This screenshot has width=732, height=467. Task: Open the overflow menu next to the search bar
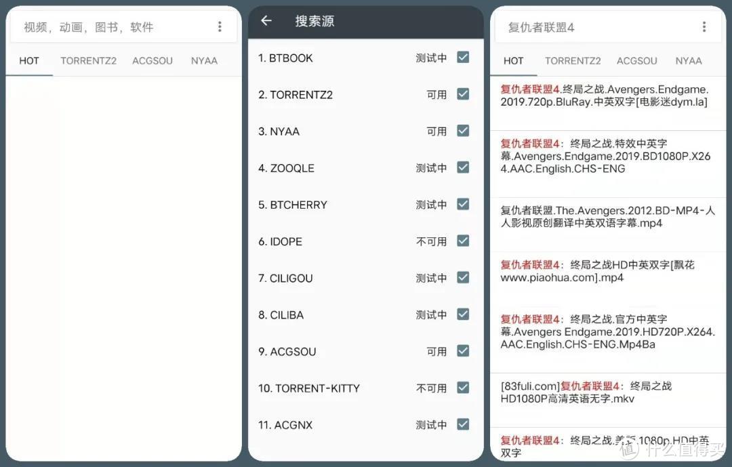220,26
